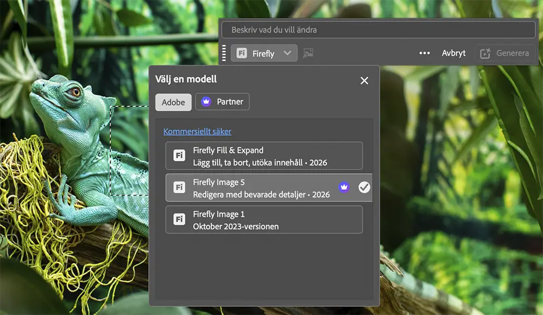
Task: Grab the dotted drag handle of the taskbar
Action: click(224, 53)
